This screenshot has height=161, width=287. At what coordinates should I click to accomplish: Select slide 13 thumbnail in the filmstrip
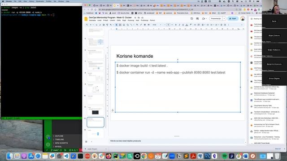coord(96,133)
